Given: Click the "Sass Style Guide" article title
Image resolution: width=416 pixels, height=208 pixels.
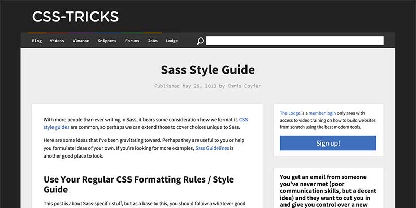Looking at the screenshot, I should click(207, 70).
